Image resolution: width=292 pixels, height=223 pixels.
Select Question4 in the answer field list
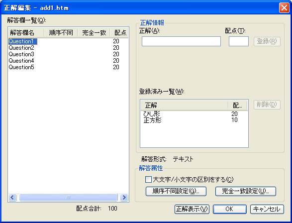21,61
